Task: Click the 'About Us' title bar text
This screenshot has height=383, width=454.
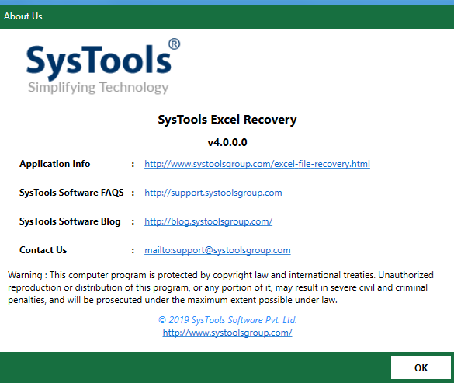Action: click(23, 16)
